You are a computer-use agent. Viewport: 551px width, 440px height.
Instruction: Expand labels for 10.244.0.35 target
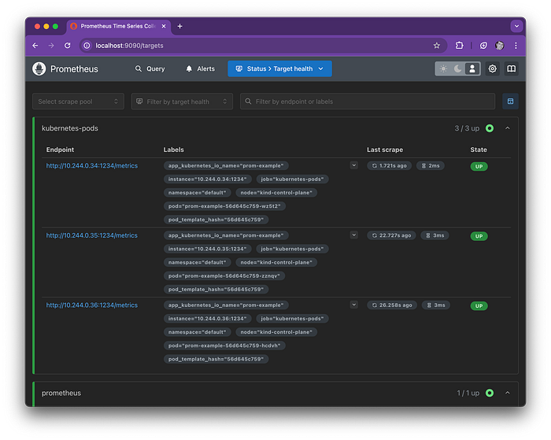[x=354, y=235]
